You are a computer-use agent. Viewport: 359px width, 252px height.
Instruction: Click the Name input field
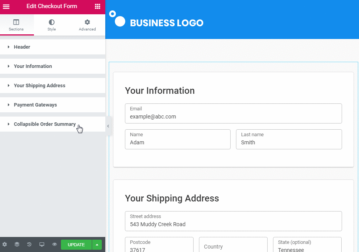pyautogui.click(x=178, y=139)
